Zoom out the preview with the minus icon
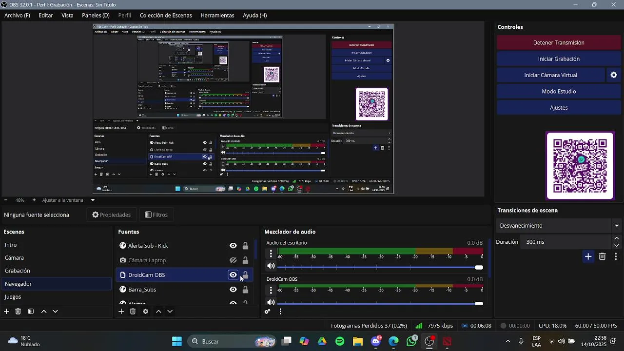The width and height of the screenshot is (624, 351). click(x=6, y=200)
